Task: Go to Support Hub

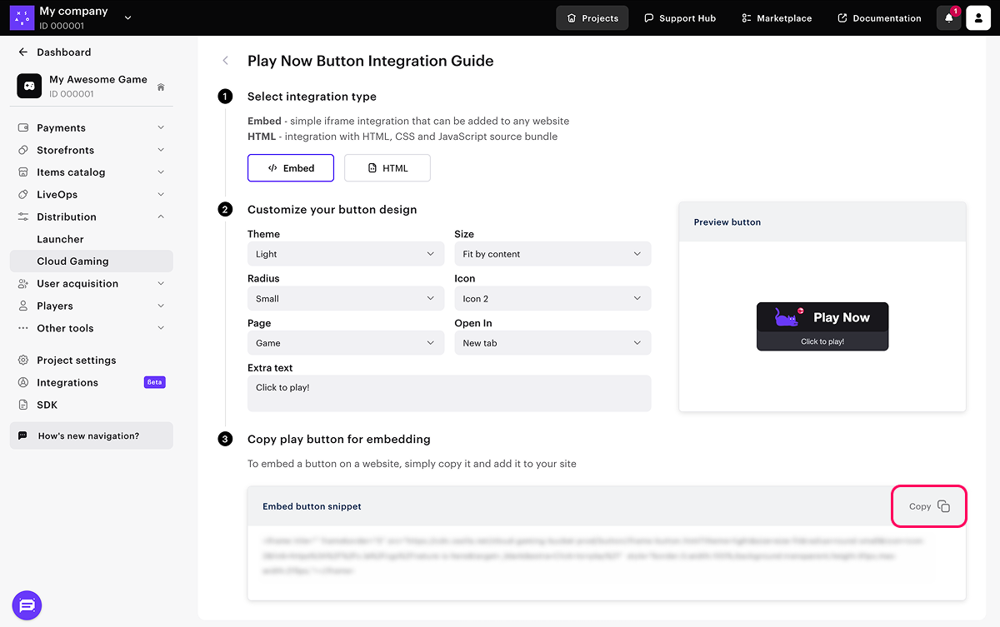Action: 679,18
